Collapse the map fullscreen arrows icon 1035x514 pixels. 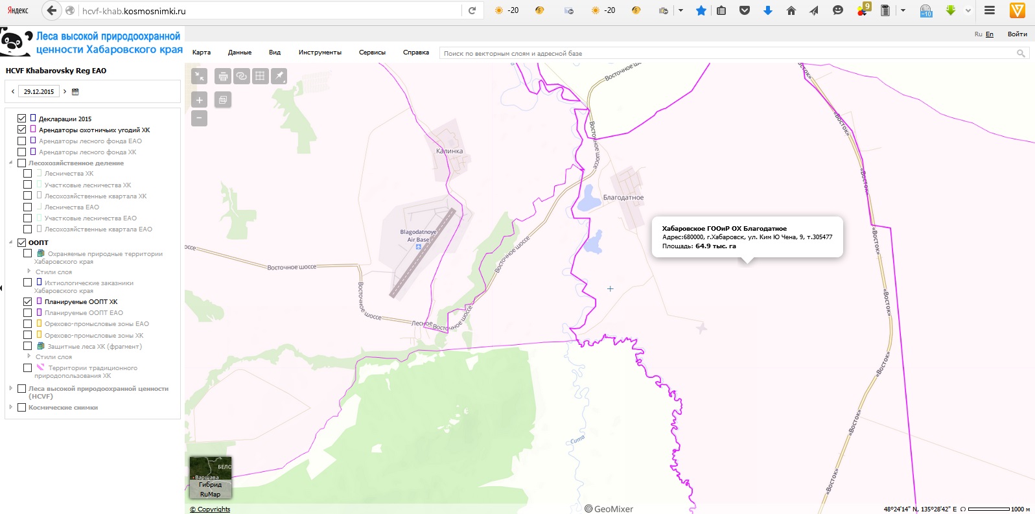pyautogui.click(x=200, y=76)
